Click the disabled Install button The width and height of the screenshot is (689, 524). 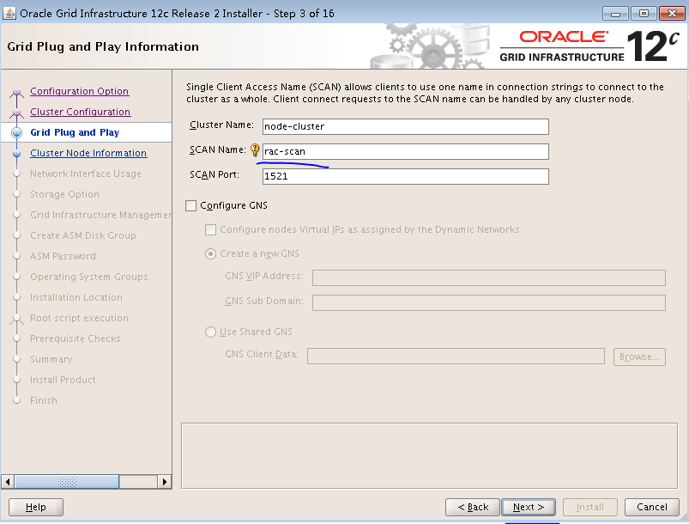pos(590,508)
